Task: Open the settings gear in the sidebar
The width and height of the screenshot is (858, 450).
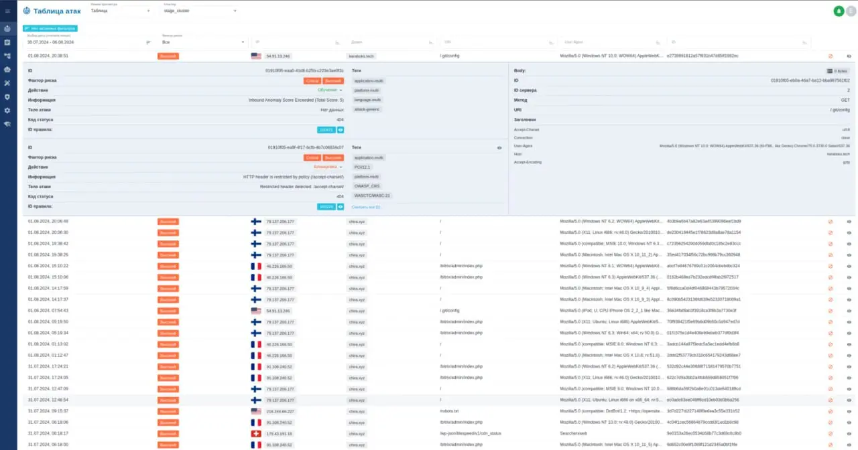Action: click(7, 110)
